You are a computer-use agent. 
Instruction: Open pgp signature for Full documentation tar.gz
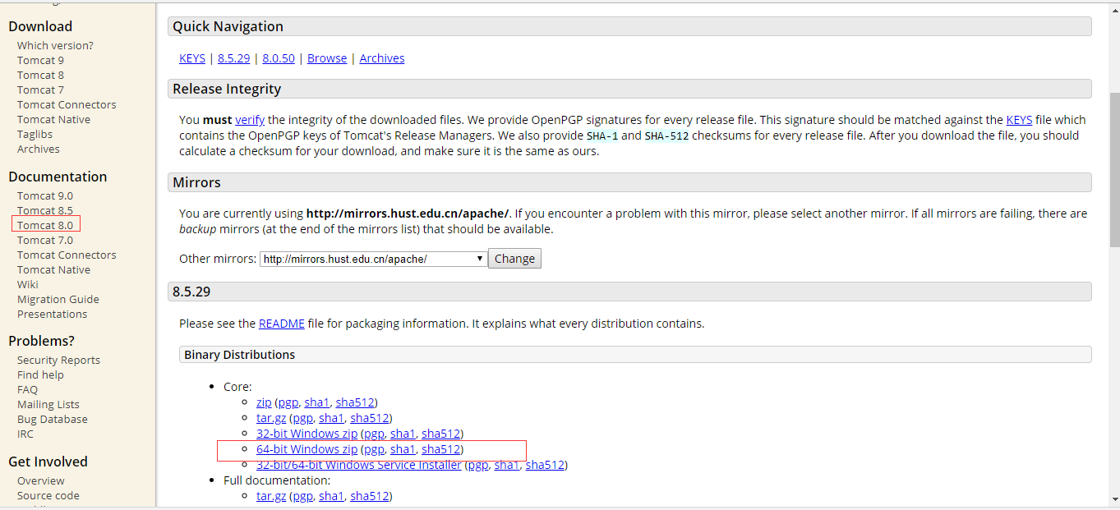pos(303,496)
